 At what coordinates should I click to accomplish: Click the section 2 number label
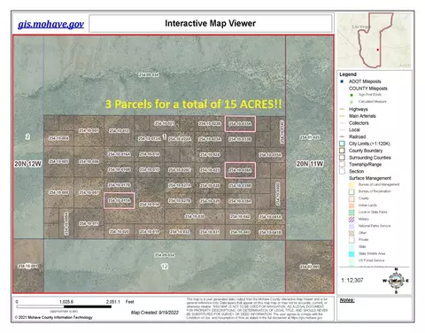tap(27, 137)
